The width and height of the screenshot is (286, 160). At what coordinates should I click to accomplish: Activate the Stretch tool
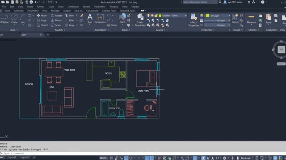point(42,25)
